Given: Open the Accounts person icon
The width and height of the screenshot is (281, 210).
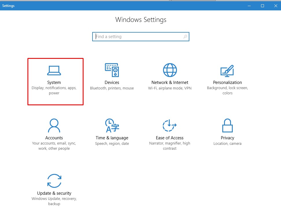Looking at the screenshot, I should pos(54,125).
